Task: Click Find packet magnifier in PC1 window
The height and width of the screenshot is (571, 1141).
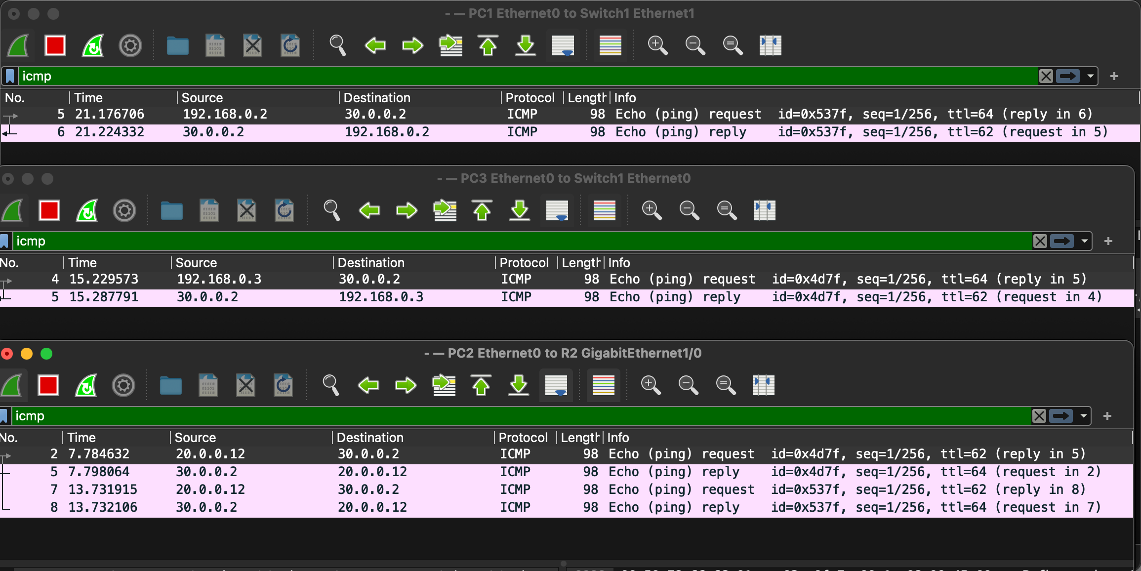Action: click(x=337, y=45)
